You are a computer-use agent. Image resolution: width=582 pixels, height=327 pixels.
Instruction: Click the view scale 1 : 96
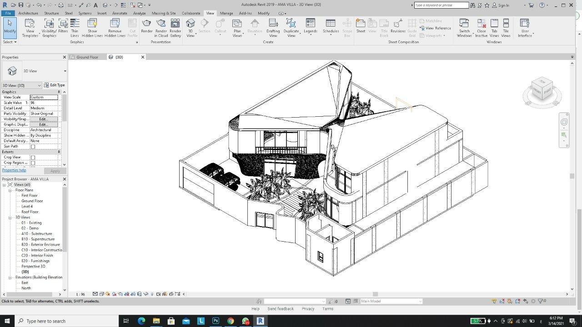(80, 294)
